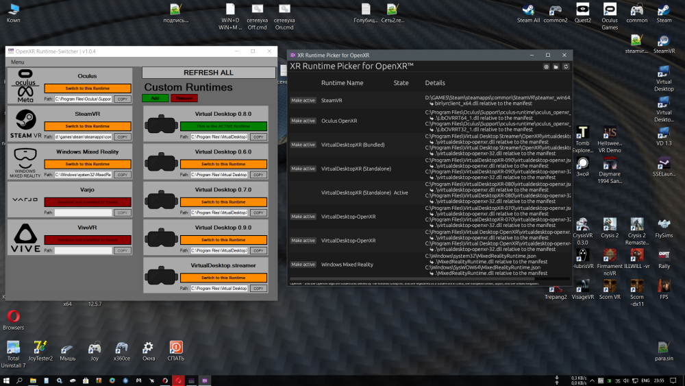This screenshot has width=685, height=386.
Task: Click the headset icon beside Virtual Desktop 0.9.0
Action: (161, 238)
